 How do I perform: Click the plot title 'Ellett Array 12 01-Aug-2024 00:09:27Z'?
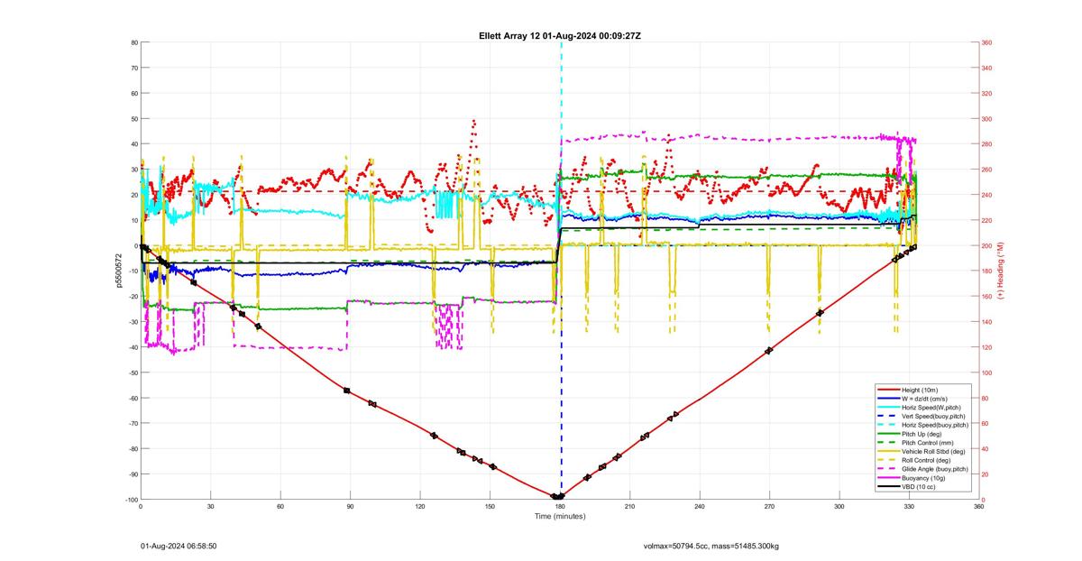click(x=559, y=35)
